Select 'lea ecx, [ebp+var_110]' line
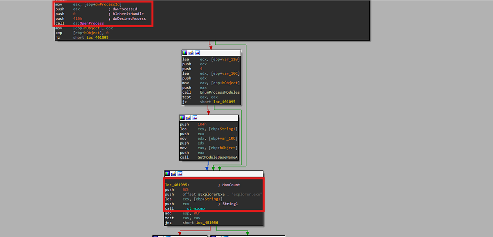The width and height of the screenshot is (493, 237). 211,60
